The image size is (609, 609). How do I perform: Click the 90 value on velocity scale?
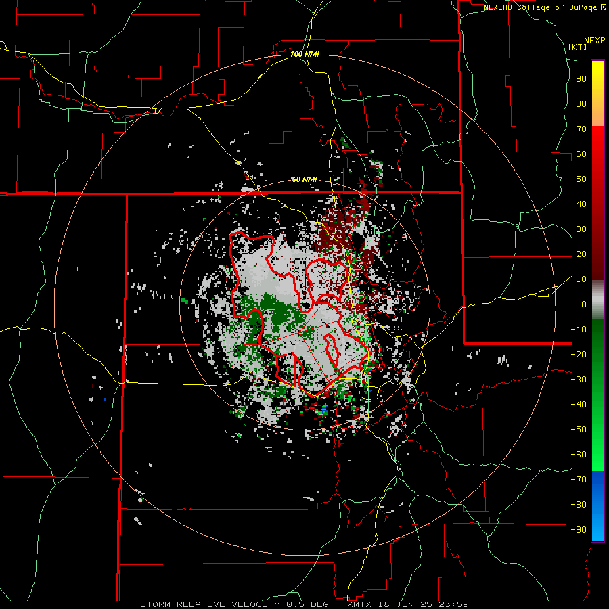(581, 79)
